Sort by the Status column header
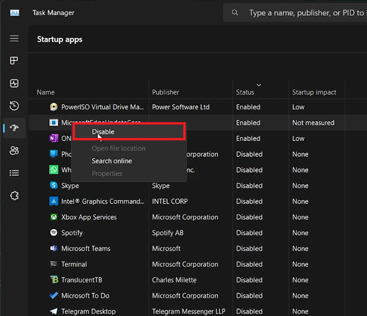Image resolution: width=367 pixels, height=316 pixels. click(x=245, y=92)
